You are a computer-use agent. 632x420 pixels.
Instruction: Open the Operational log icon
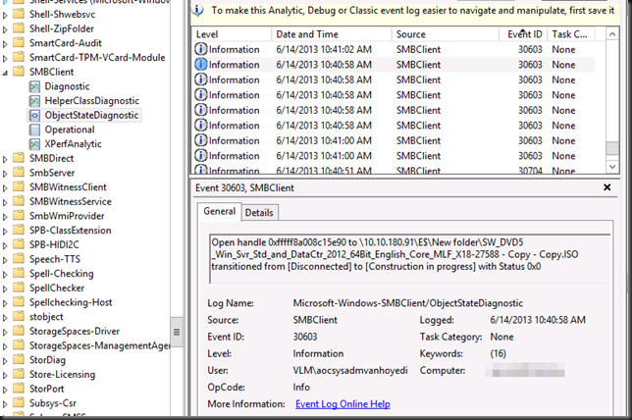[x=34, y=130]
